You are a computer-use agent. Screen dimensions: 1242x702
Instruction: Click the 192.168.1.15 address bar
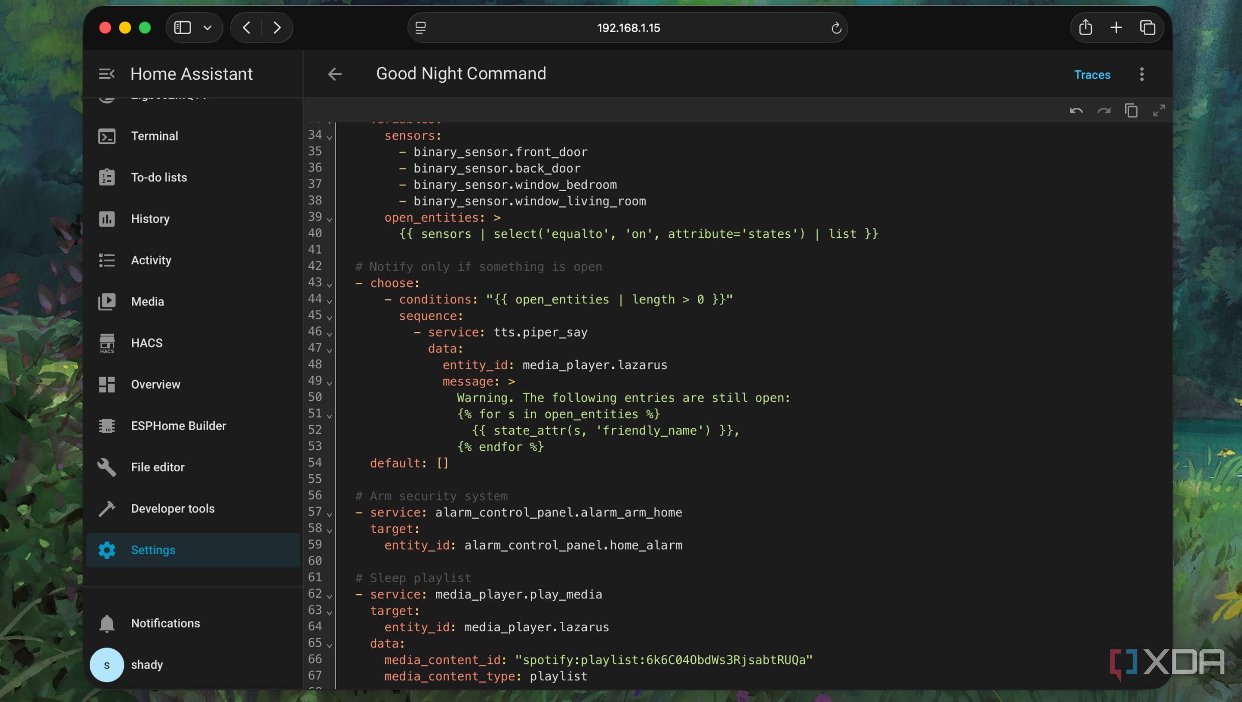(x=628, y=28)
